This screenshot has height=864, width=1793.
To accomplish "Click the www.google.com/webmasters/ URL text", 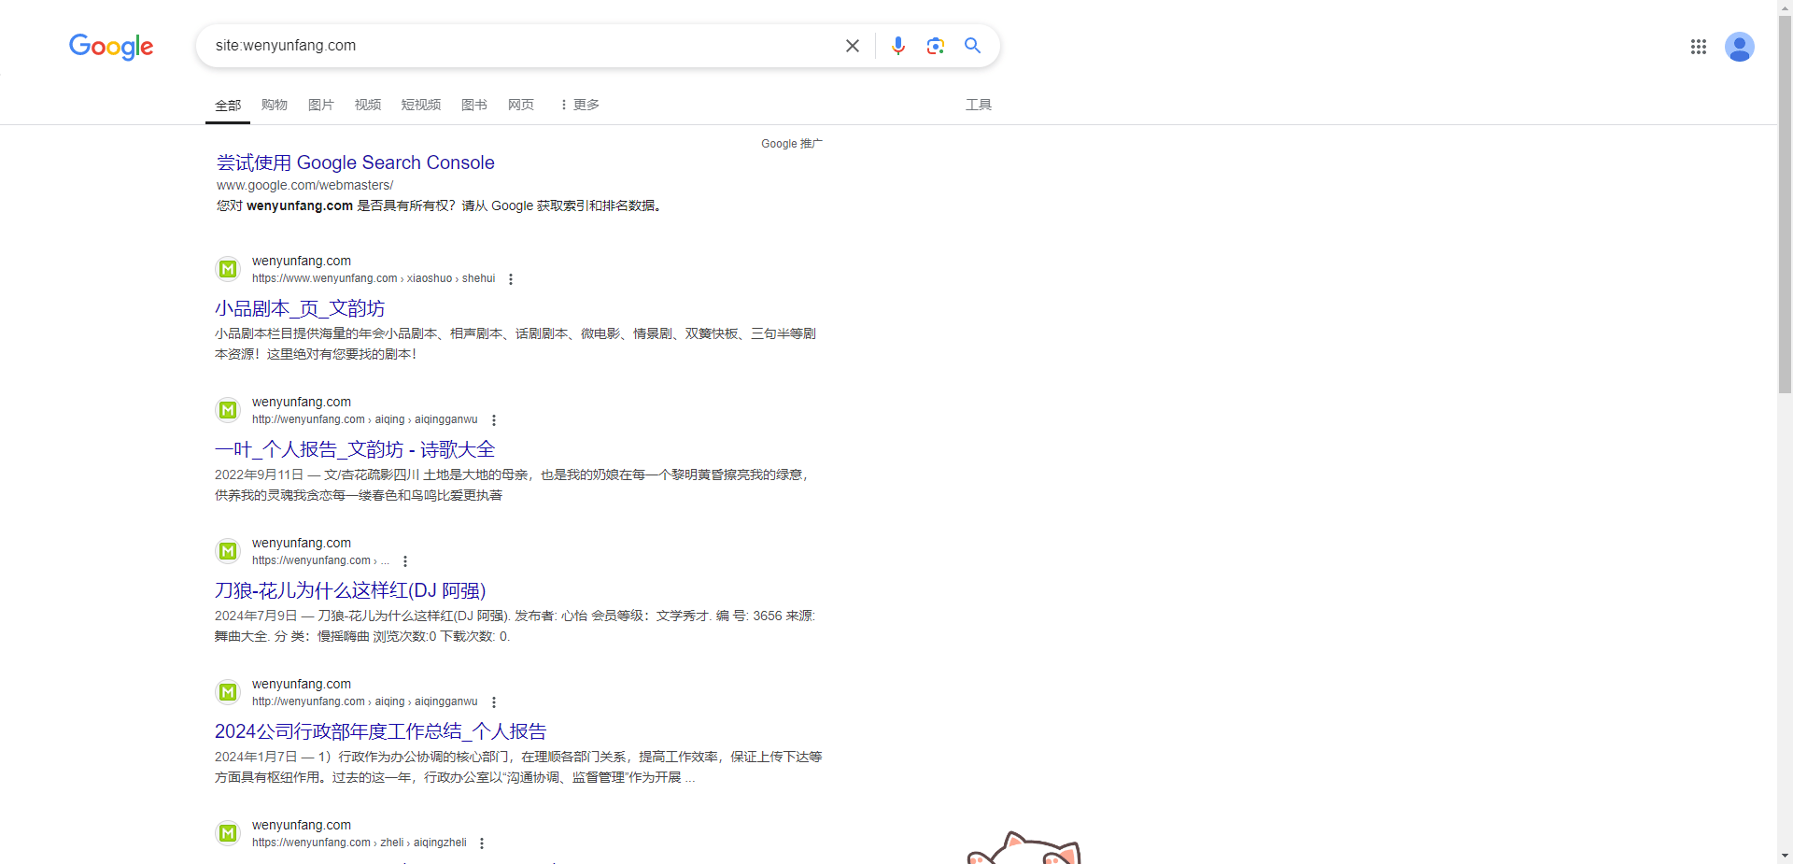I will [305, 185].
